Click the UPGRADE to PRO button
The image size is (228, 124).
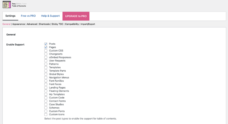pyautogui.click(x=76, y=16)
